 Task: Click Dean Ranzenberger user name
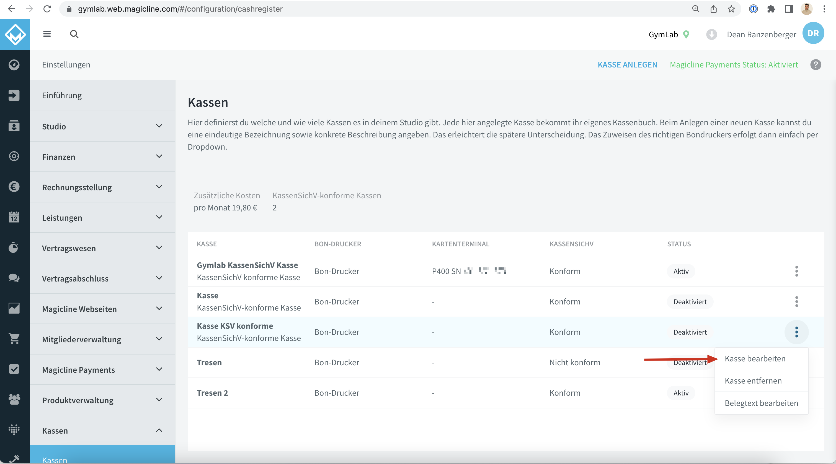[761, 34]
